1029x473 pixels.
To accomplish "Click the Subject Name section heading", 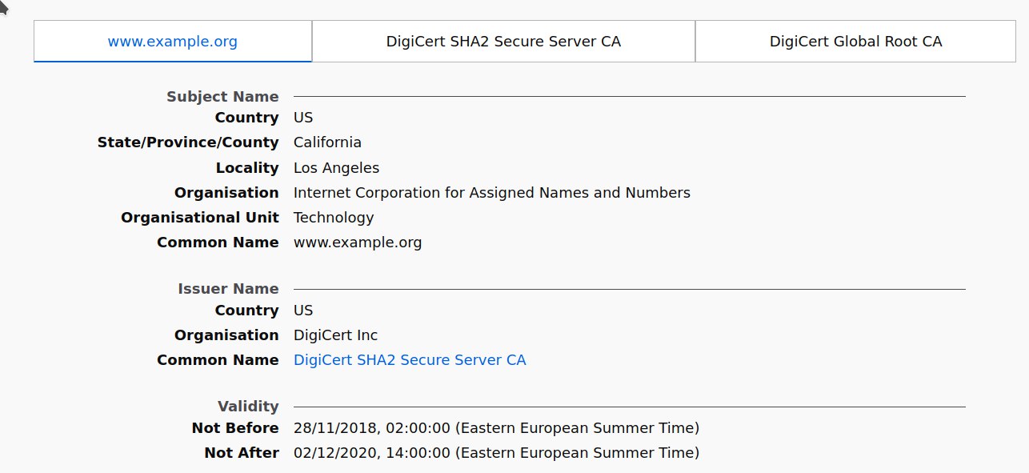I will pos(222,97).
